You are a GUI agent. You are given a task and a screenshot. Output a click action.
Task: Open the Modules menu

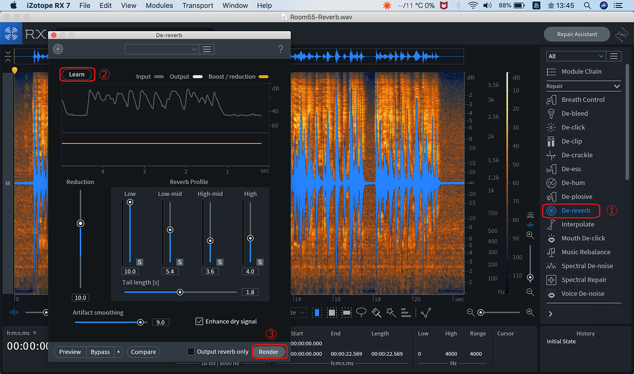pos(159,6)
